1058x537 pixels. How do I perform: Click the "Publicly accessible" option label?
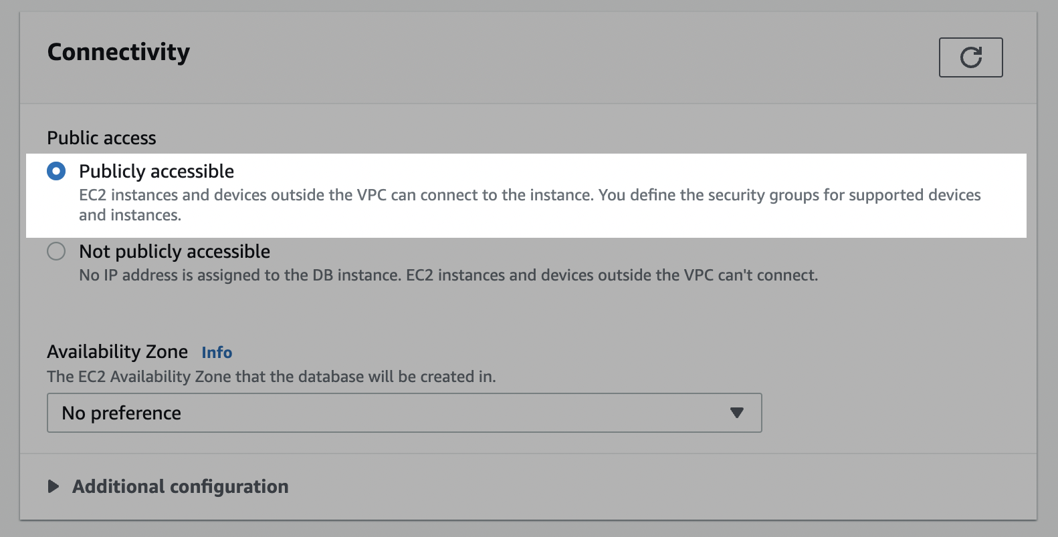coord(156,172)
